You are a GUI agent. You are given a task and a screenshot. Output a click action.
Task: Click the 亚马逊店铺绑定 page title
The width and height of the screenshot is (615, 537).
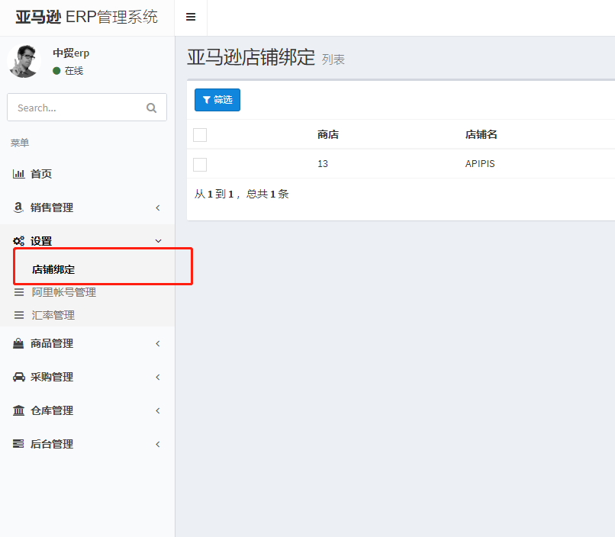pos(251,57)
